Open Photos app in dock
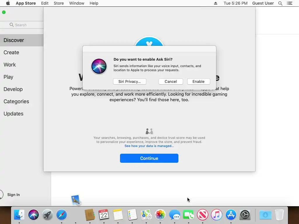This screenshot has height=224, width=299. click(x=160, y=215)
